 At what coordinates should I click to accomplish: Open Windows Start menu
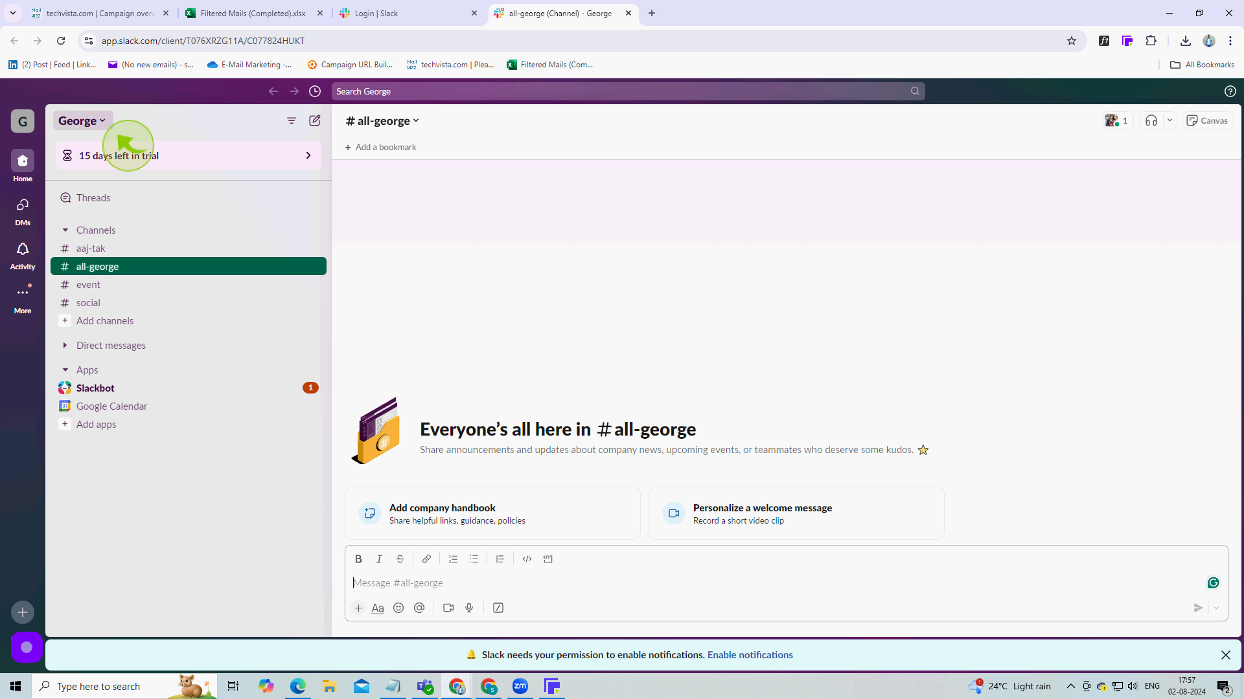coord(16,686)
